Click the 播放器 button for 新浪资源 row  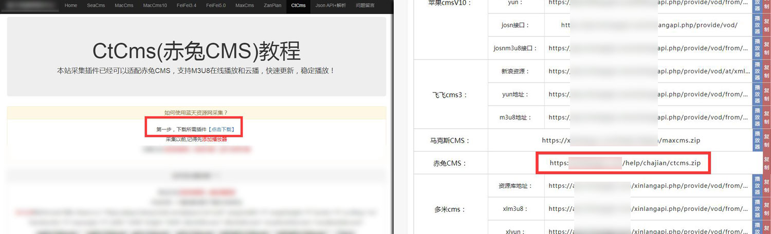[757, 71]
